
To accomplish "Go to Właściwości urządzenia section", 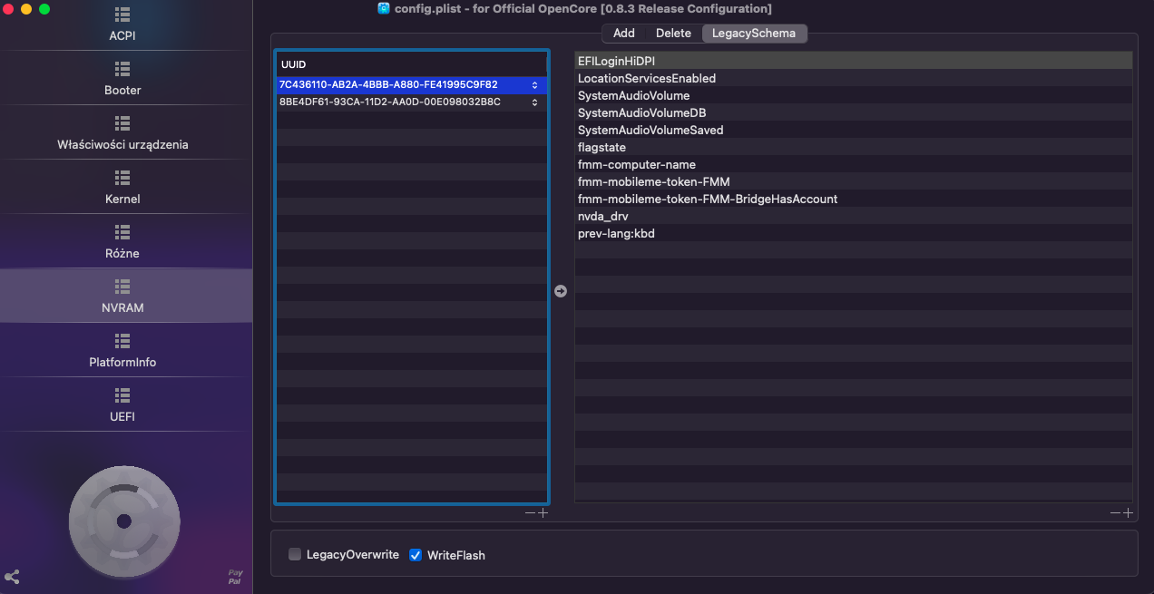I will click(122, 133).
